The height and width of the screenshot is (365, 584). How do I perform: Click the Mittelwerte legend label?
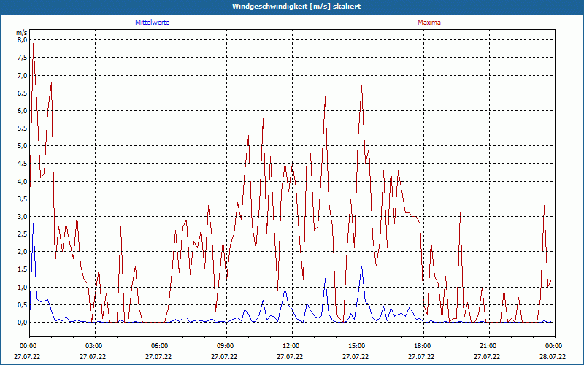point(153,23)
